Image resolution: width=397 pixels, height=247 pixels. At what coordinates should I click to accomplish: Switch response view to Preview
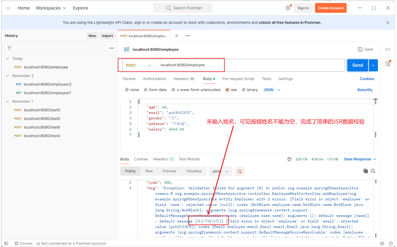170,171
